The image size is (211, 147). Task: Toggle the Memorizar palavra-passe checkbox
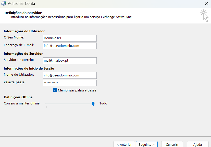pos(55,90)
